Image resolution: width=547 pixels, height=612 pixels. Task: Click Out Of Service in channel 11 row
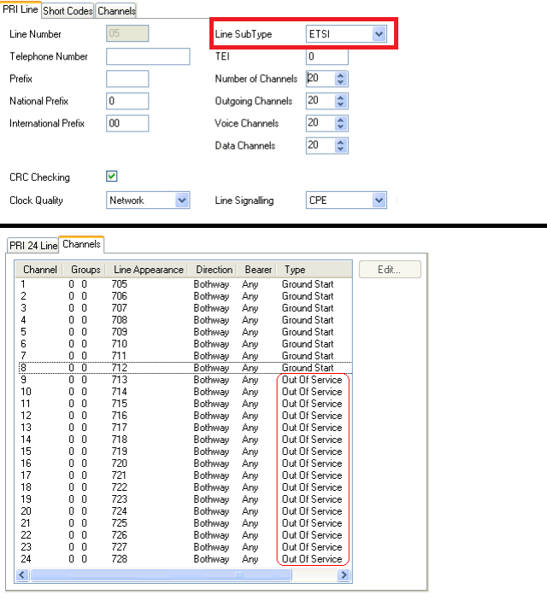(312, 404)
